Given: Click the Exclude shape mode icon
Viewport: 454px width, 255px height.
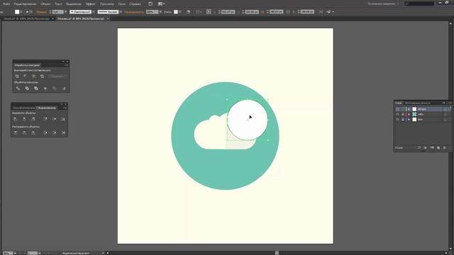Looking at the screenshot, I should tap(43, 76).
